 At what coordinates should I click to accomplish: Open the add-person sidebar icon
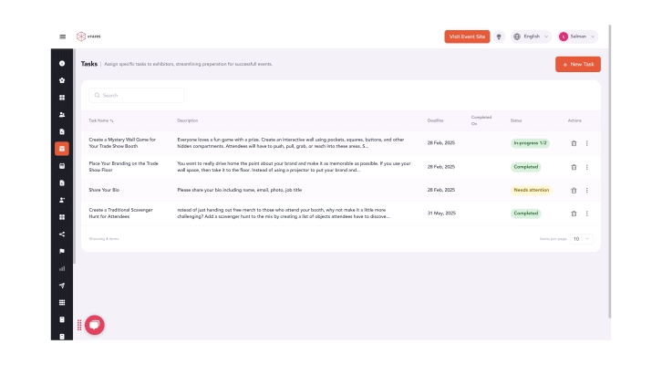pyautogui.click(x=62, y=200)
